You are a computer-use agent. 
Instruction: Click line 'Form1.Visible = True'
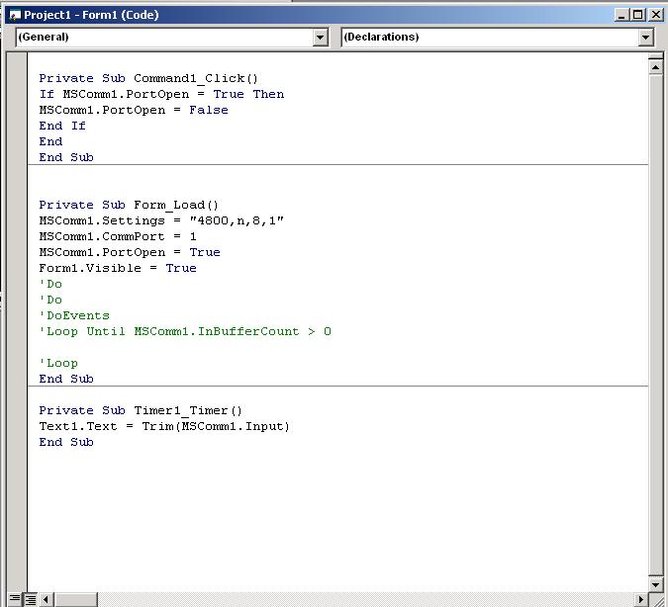tap(118, 268)
